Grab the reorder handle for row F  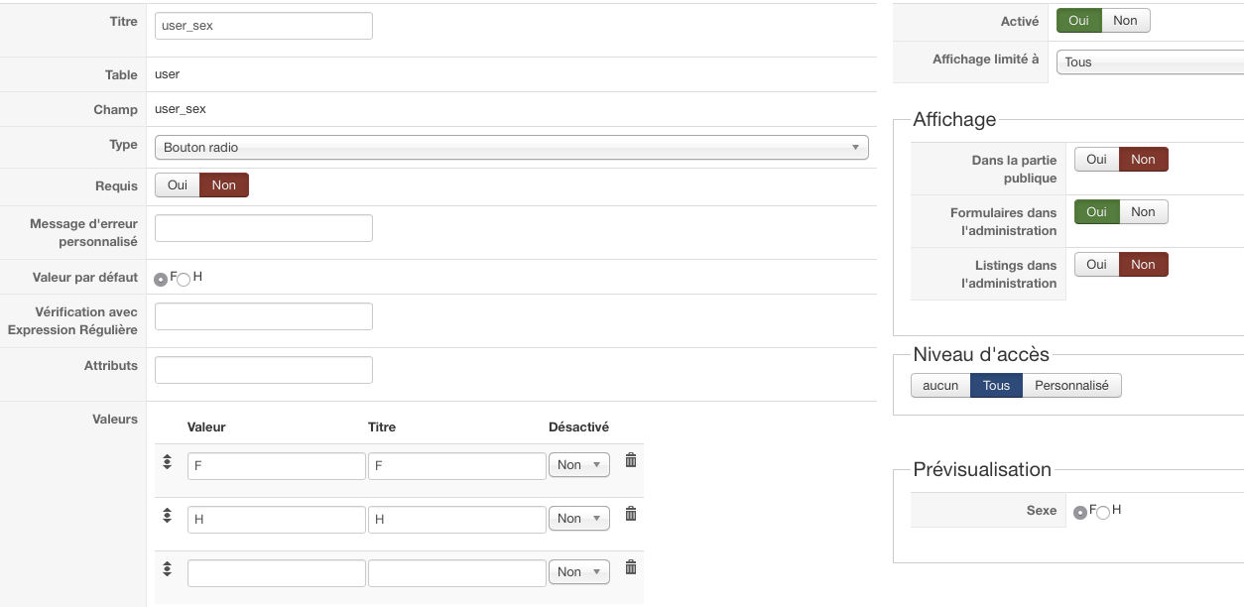tap(167, 461)
